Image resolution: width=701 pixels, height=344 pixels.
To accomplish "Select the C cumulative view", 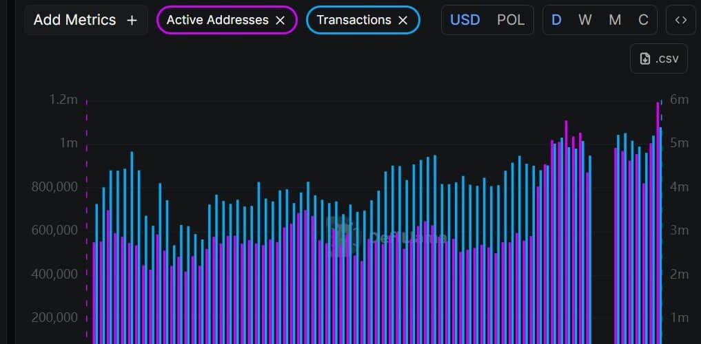I will 643,20.
